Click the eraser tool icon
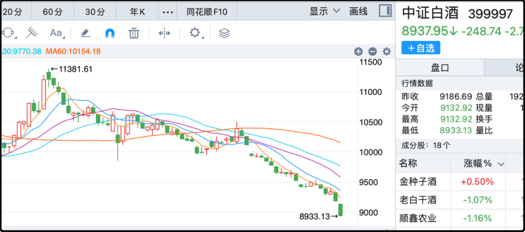Image resolution: width=525 pixels, height=232 pixels. coord(86,33)
